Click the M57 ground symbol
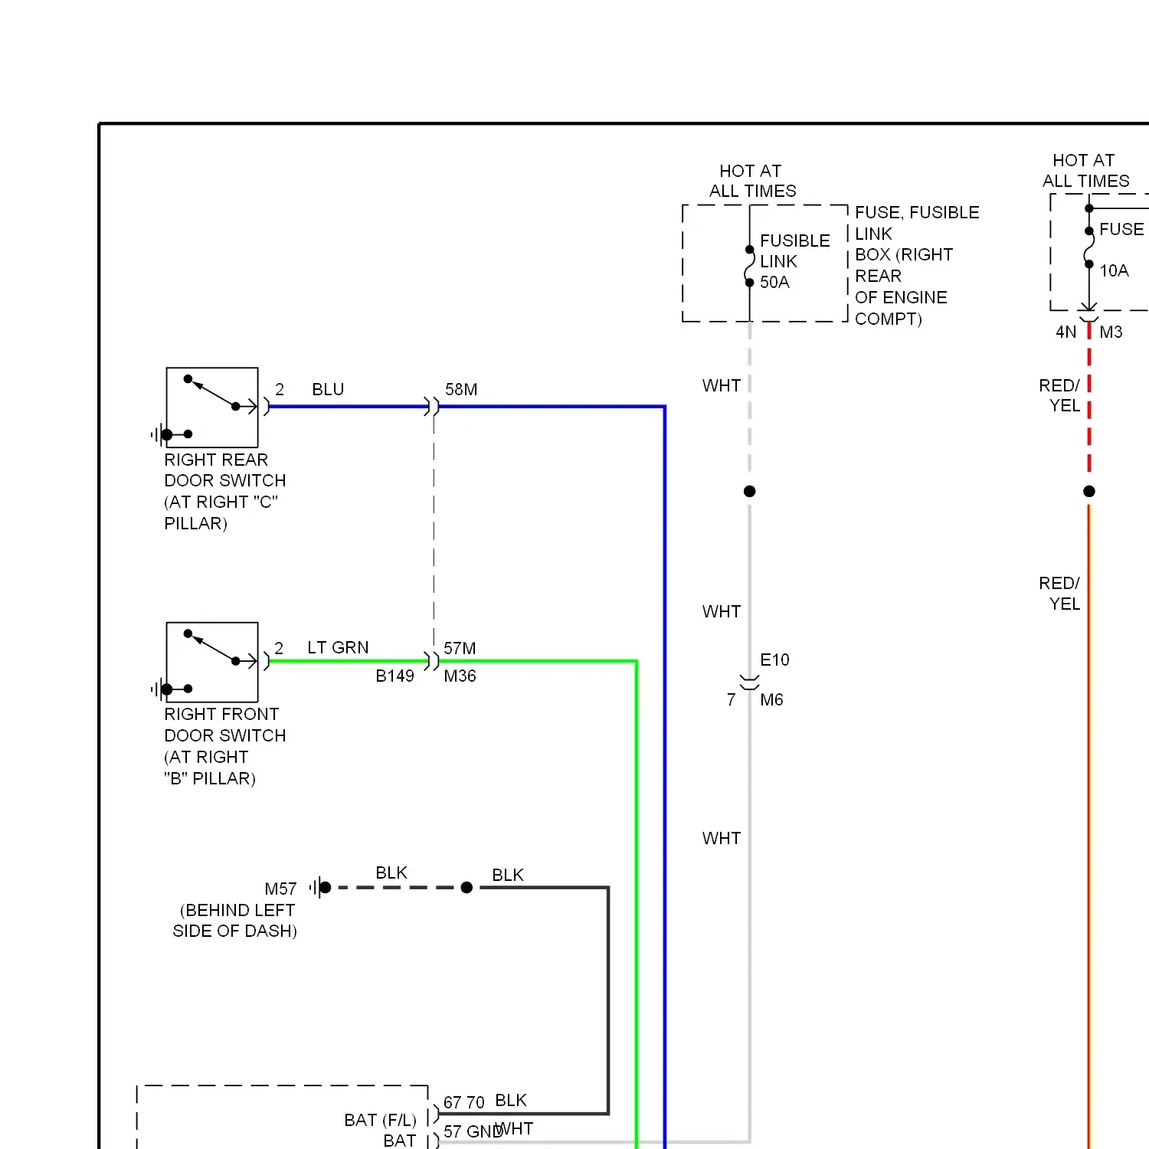Screen dimensions: 1149x1149 coord(321,888)
